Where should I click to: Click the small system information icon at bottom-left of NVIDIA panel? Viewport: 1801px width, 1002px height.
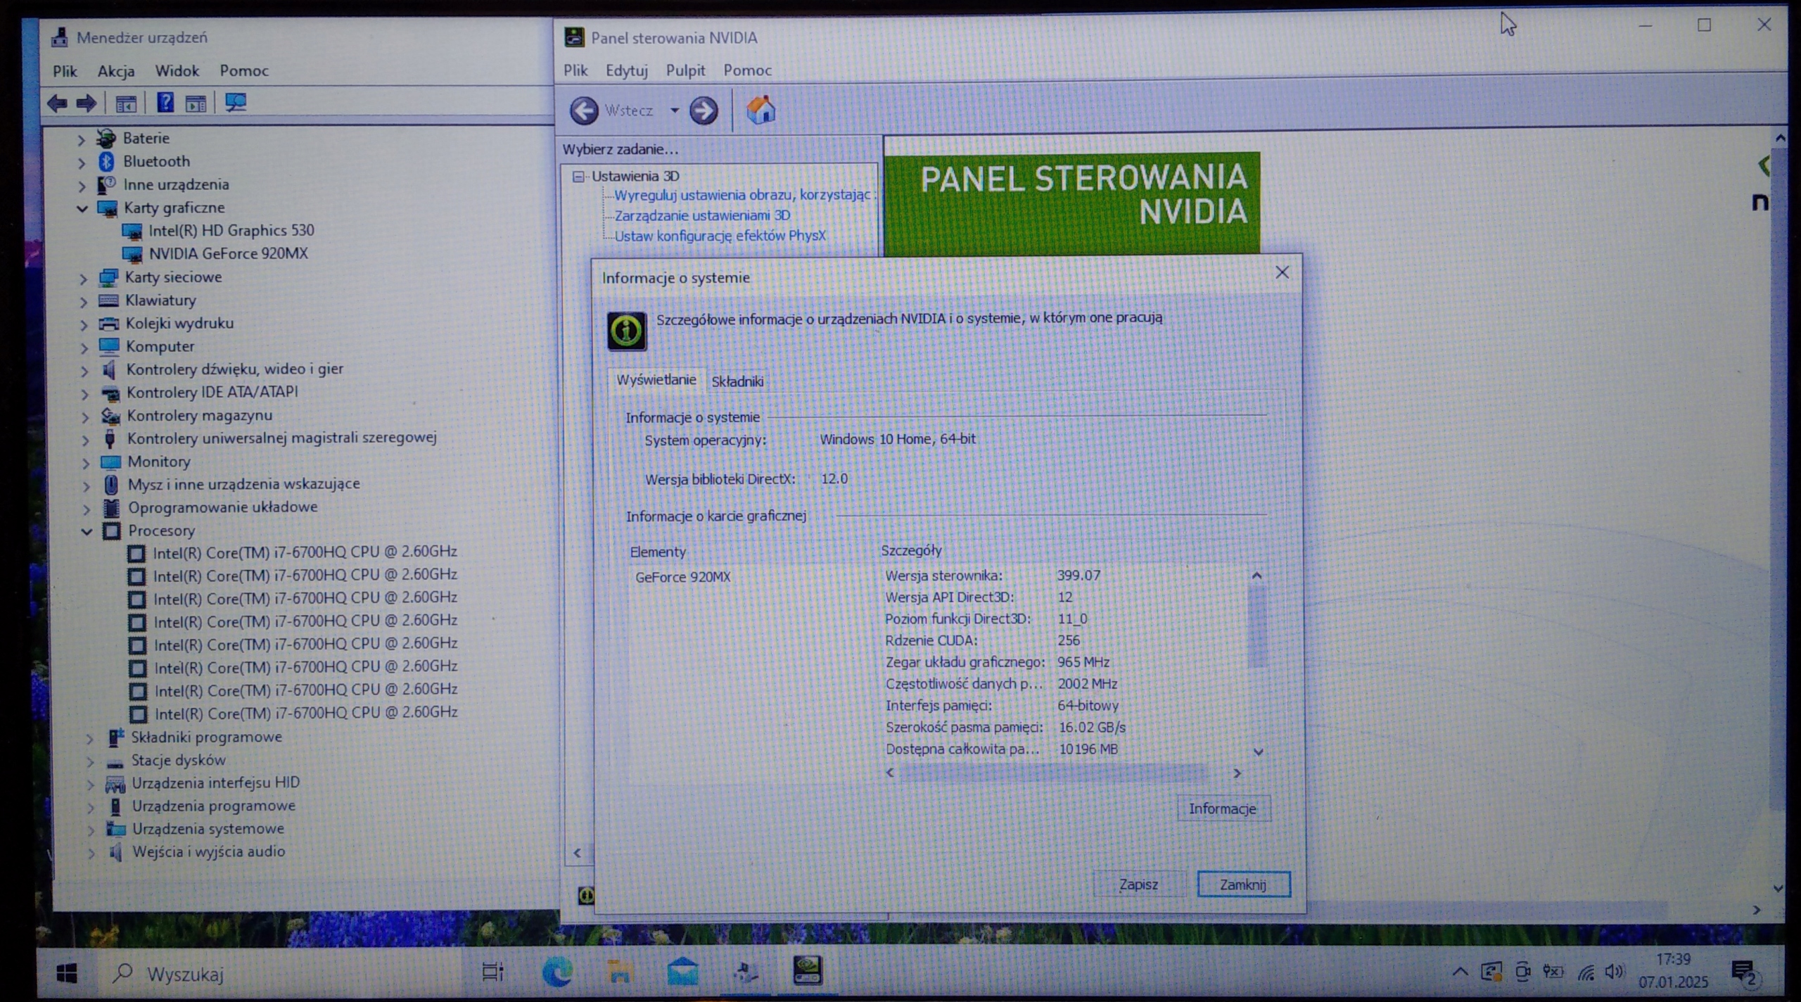[585, 895]
